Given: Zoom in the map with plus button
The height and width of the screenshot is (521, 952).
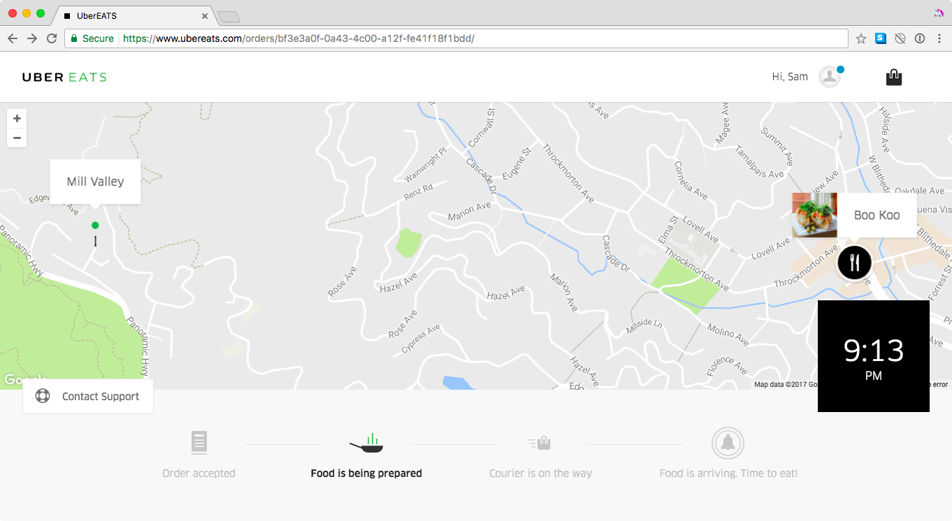Looking at the screenshot, I should pyautogui.click(x=17, y=118).
